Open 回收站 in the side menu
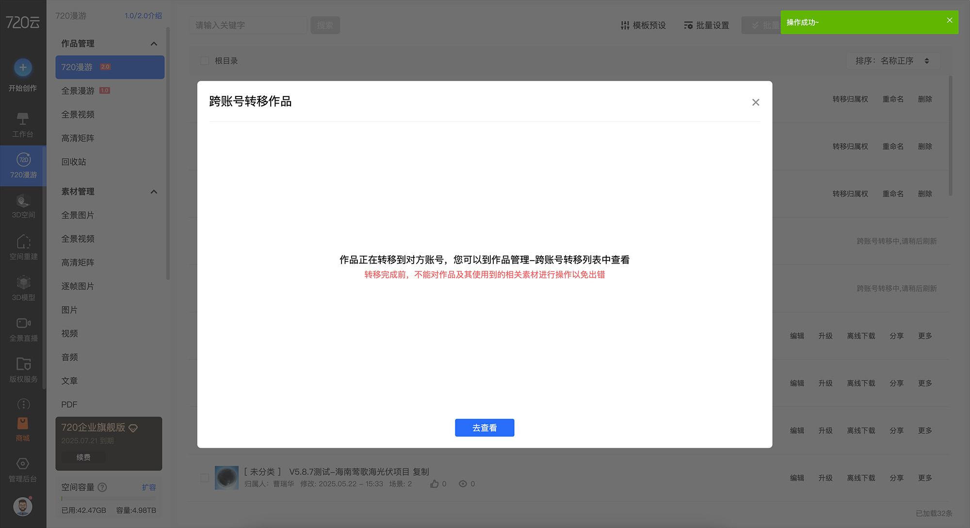This screenshot has height=528, width=970. click(x=74, y=162)
